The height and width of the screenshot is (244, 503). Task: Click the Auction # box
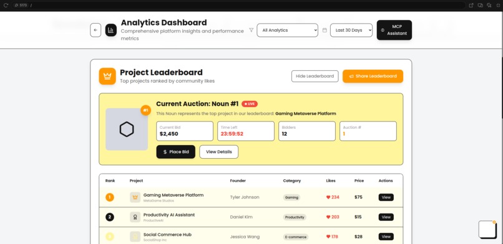click(x=368, y=131)
